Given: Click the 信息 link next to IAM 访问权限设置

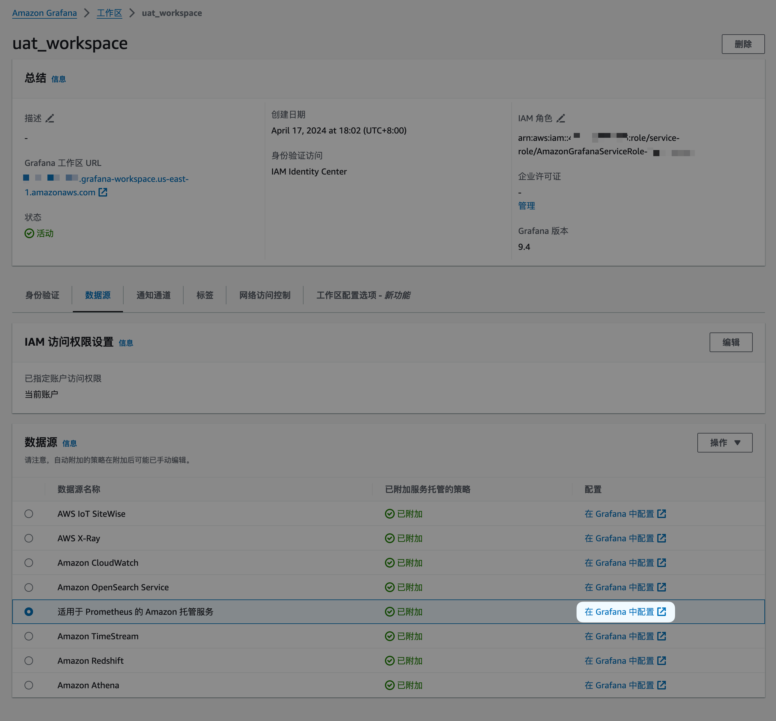Looking at the screenshot, I should point(126,343).
